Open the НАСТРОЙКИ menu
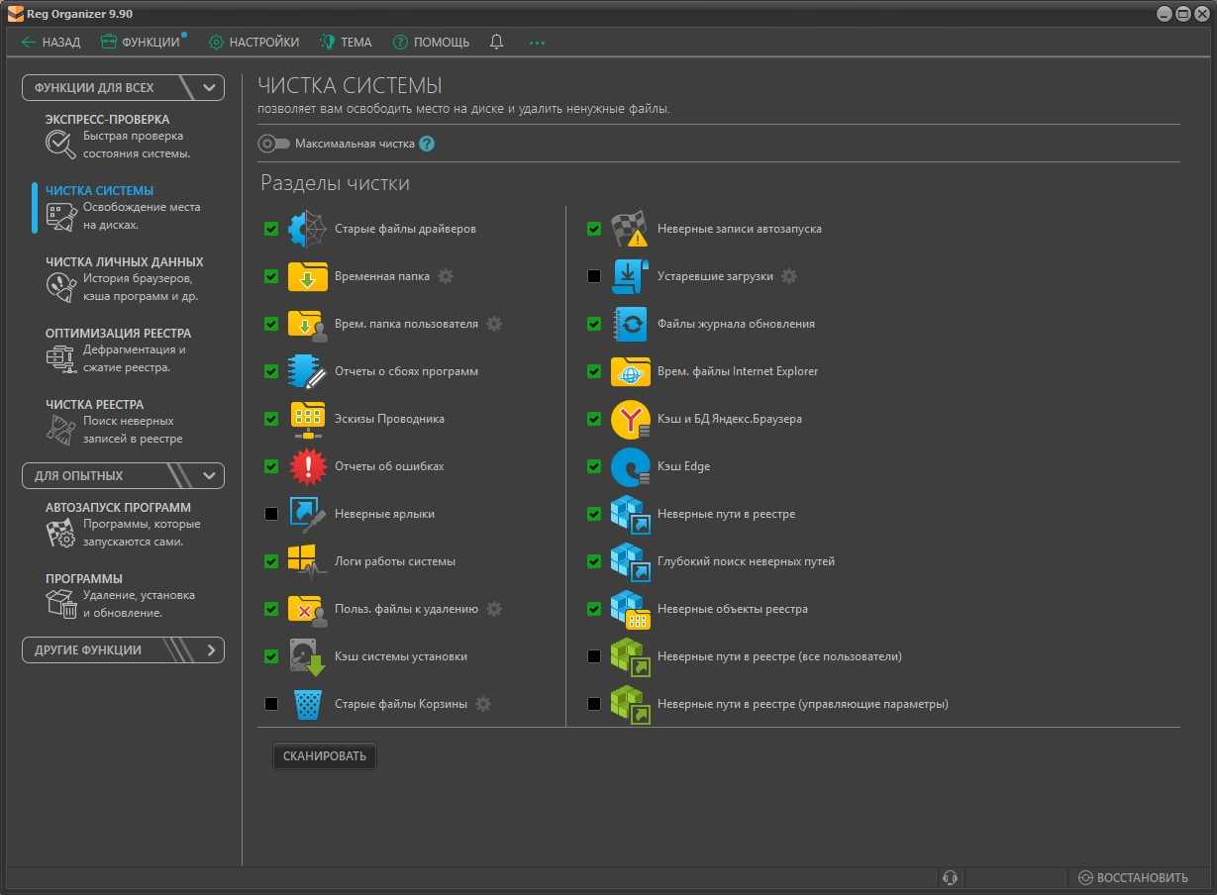 pos(254,42)
